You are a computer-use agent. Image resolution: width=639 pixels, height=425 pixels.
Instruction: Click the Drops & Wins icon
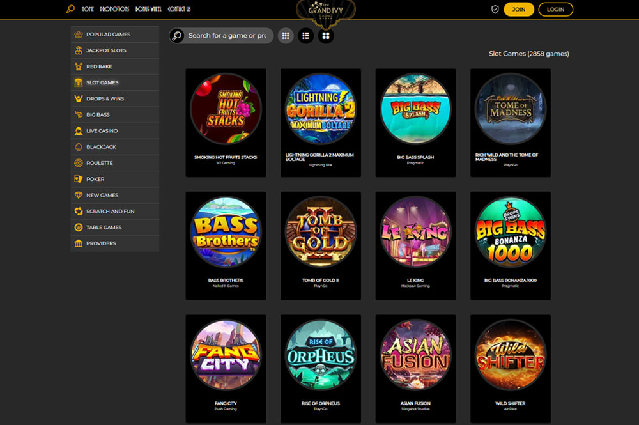click(79, 98)
